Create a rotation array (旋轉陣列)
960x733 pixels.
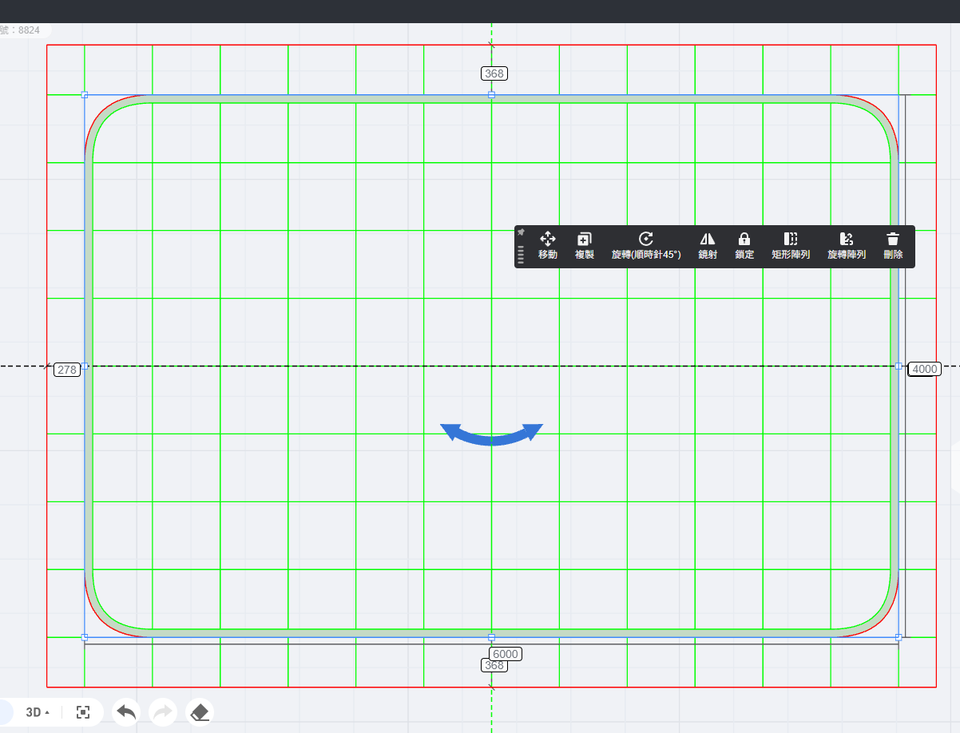(846, 246)
